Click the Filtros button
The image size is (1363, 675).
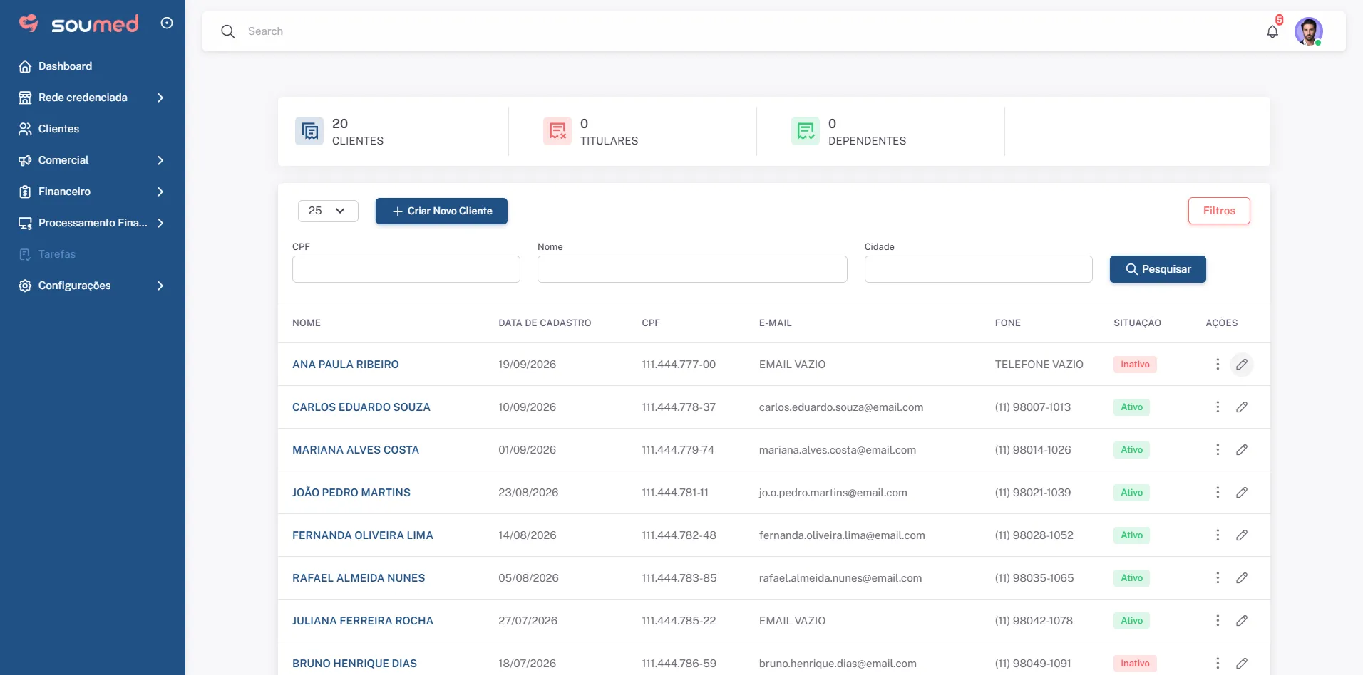coord(1219,211)
